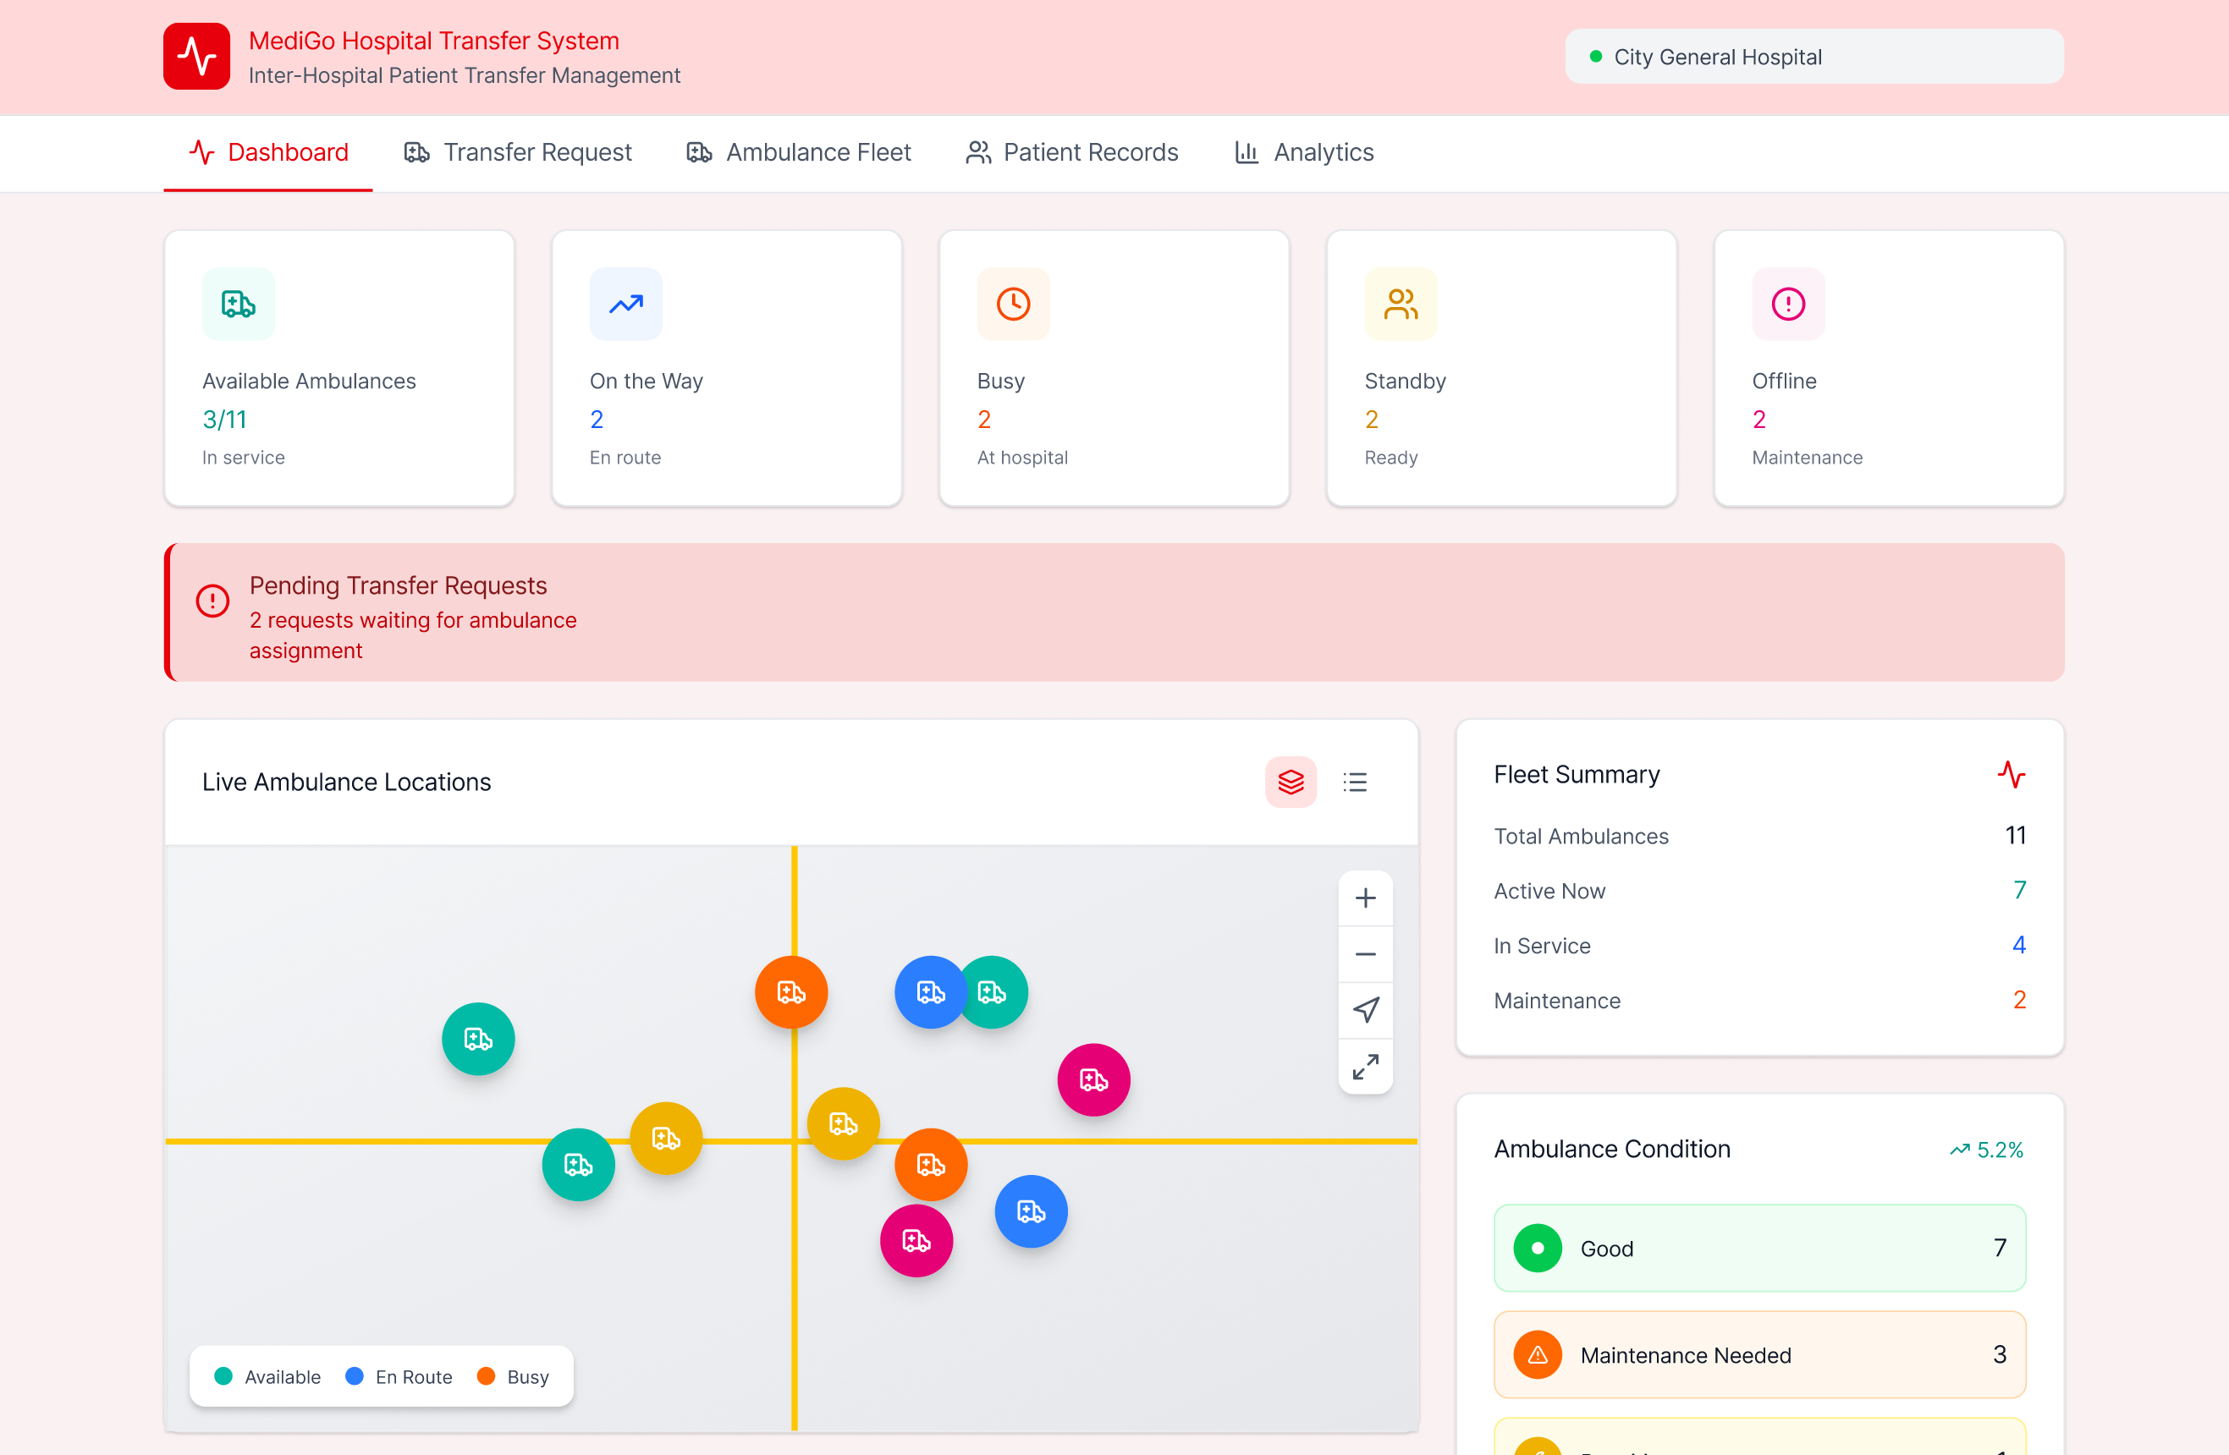Screen dimensions: 2229x1455
Task: Click the Maintenance value 2 in Fleet Summary
Action: pos(2019,1000)
